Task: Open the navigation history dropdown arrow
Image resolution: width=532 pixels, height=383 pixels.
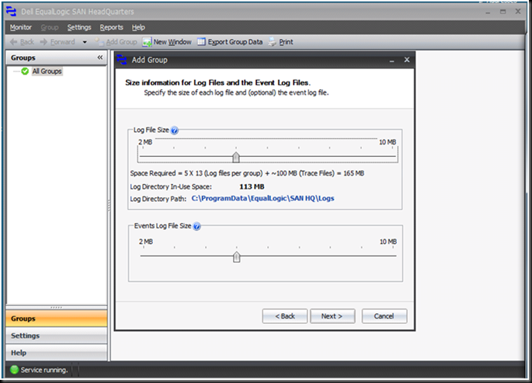Action: (85, 42)
